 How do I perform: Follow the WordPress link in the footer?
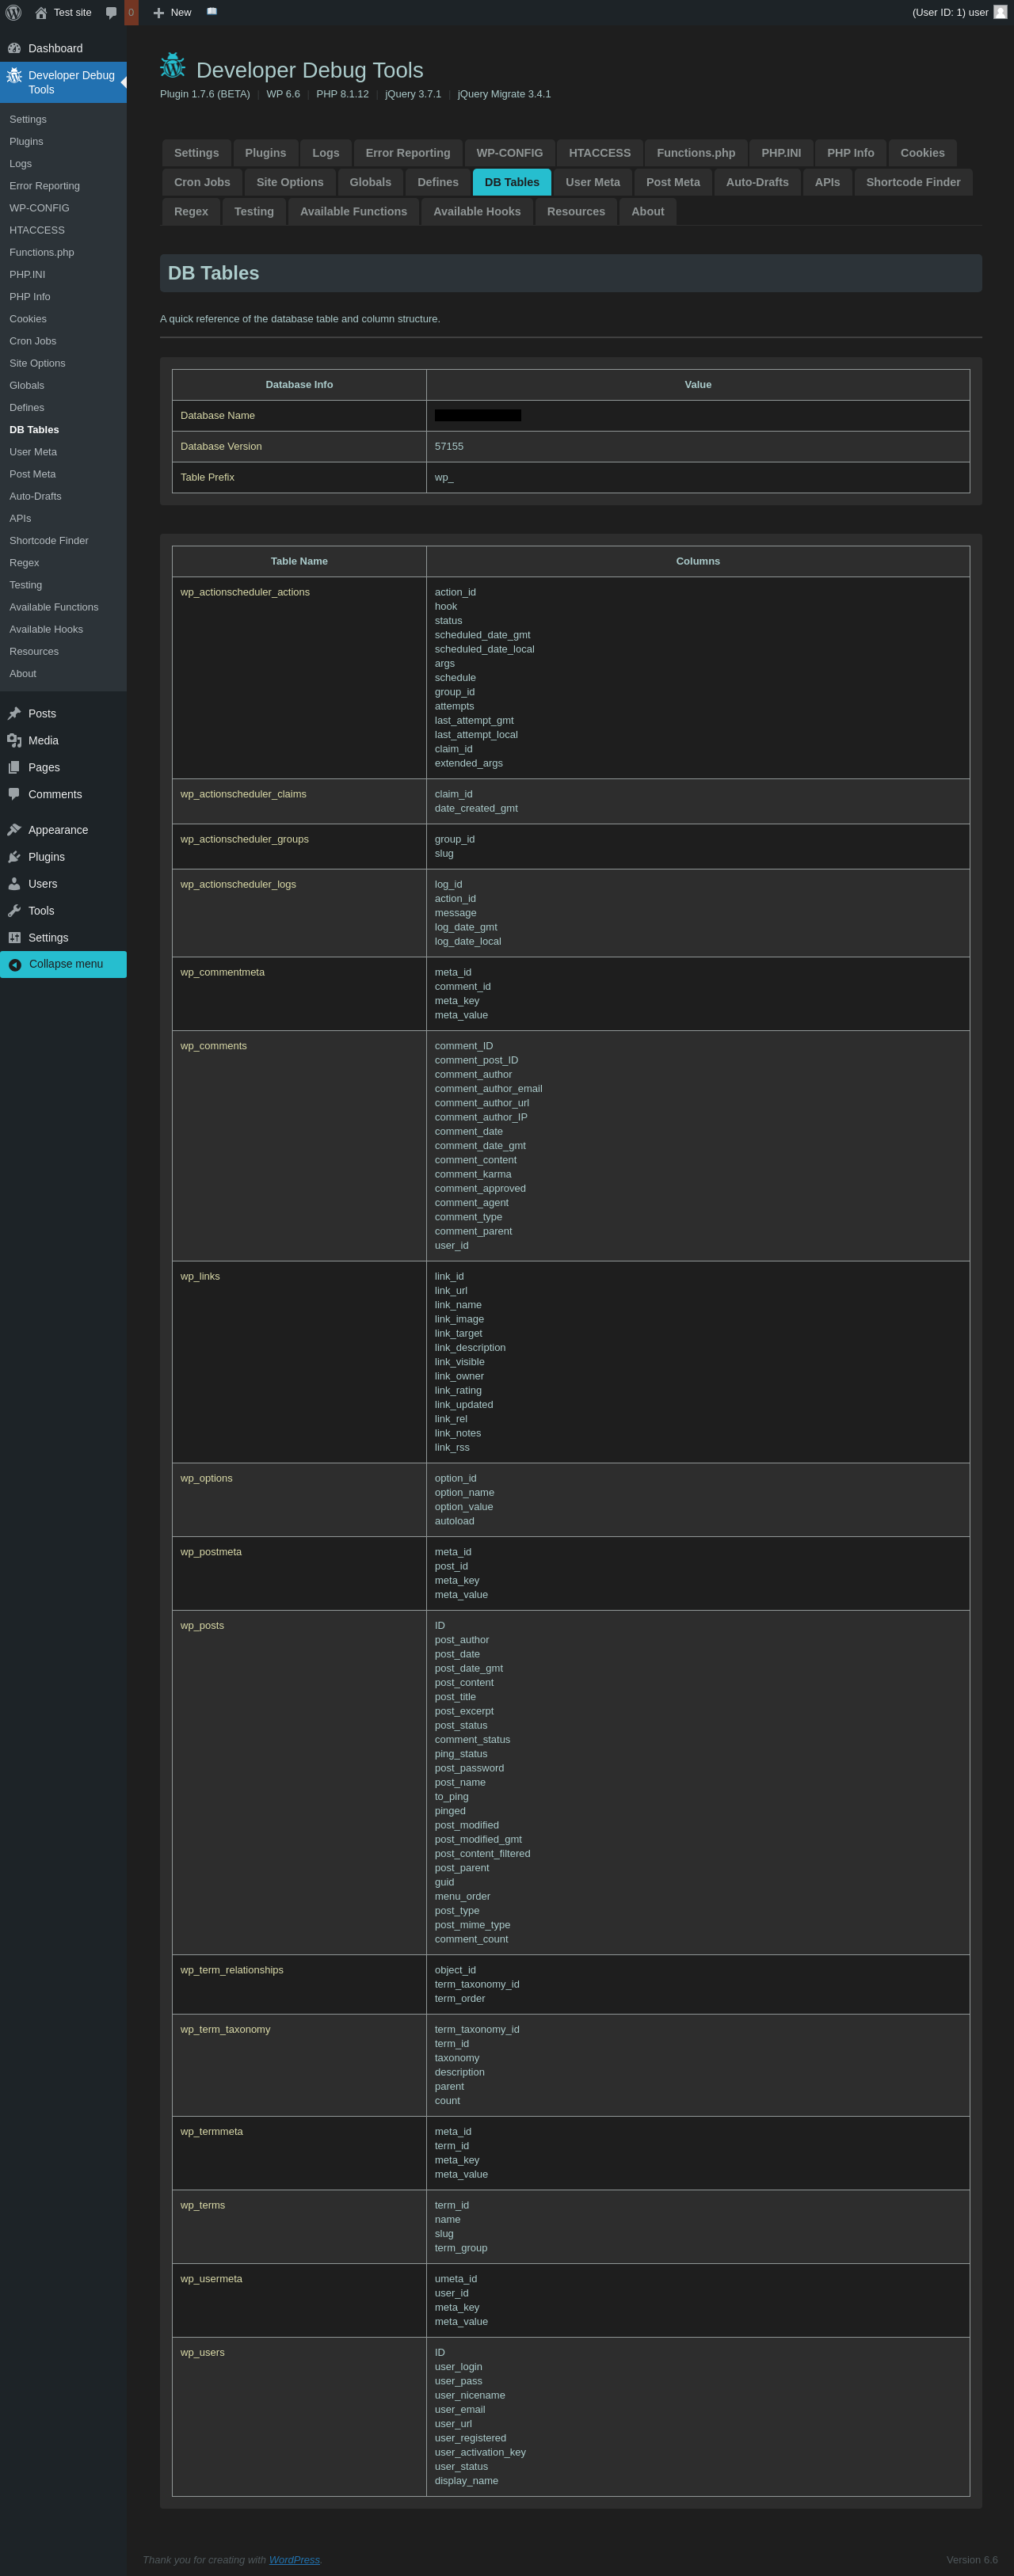[294, 2560]
